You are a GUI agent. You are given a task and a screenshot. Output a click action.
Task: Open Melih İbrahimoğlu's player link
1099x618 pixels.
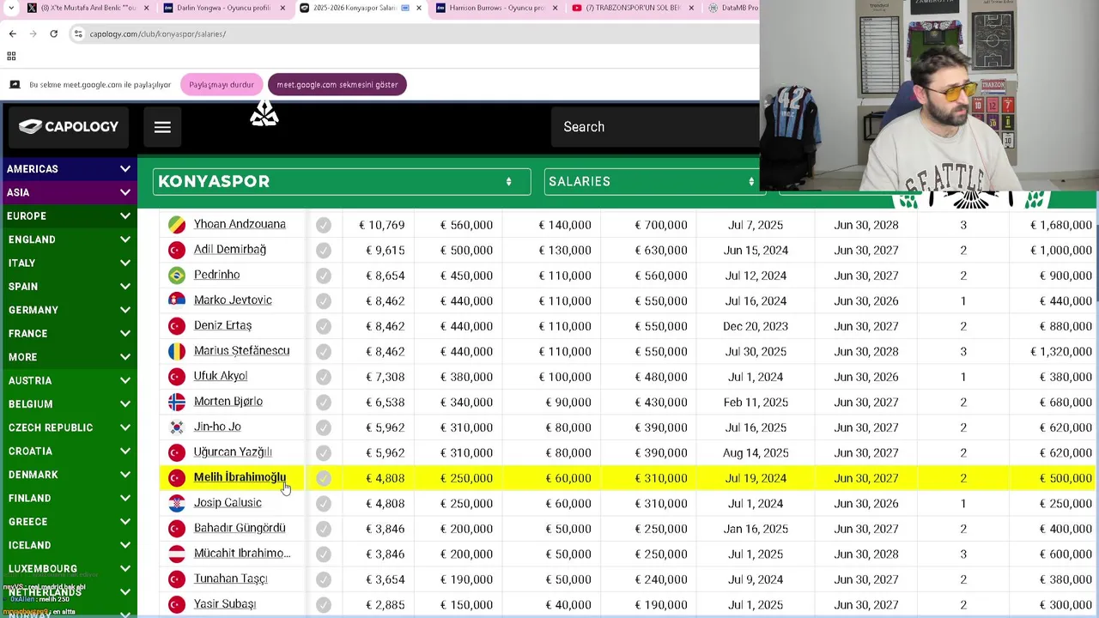pos(240,477)
